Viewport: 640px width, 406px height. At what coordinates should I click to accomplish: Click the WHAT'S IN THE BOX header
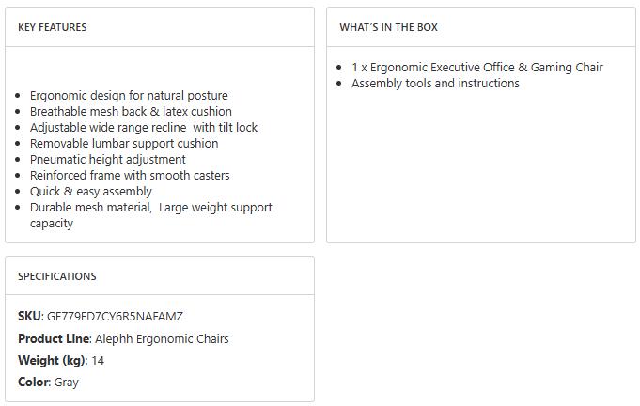[388, 27]
